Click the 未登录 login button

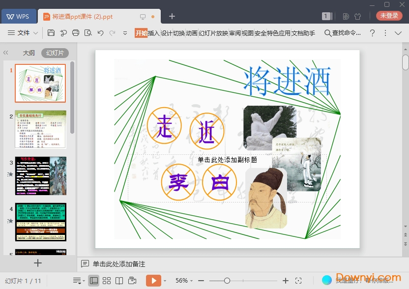tap(389, 16)
